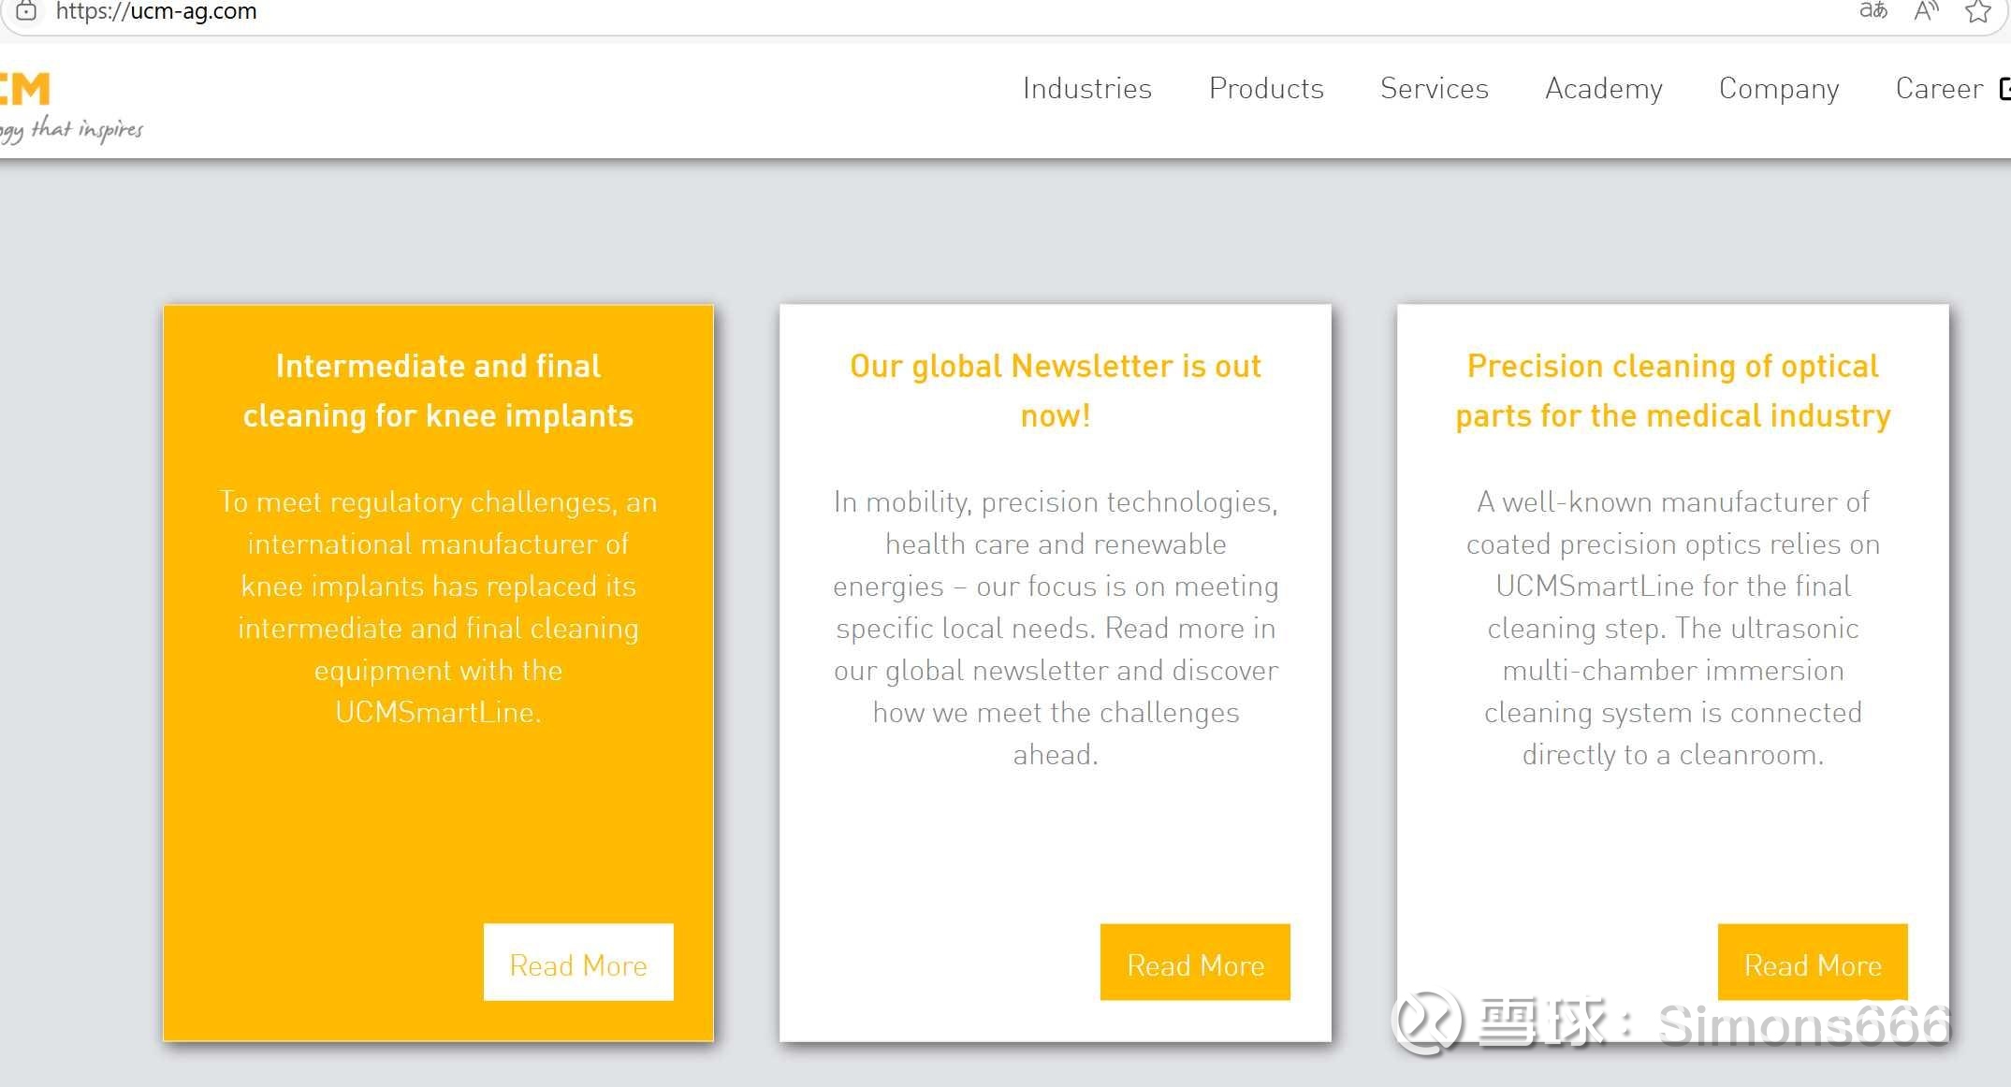Open the Academy menu
The image size is (2011, 1087).
(x=1603, y=89)
